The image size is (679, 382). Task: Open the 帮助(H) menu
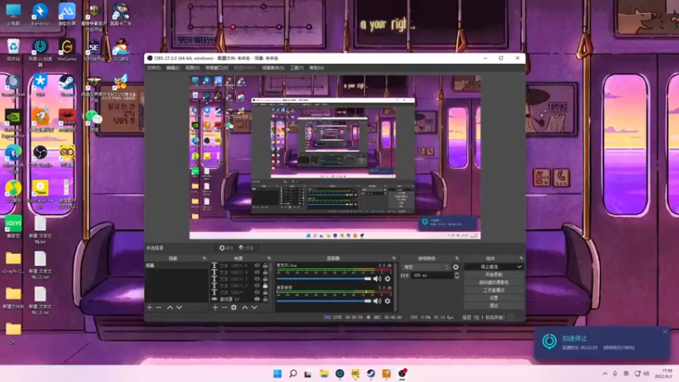click(x=317, y=68)
